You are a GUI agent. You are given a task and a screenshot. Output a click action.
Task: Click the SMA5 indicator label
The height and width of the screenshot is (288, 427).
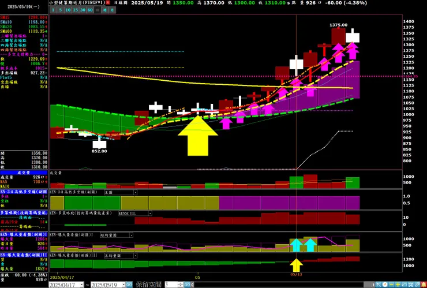tap(5, 17)
